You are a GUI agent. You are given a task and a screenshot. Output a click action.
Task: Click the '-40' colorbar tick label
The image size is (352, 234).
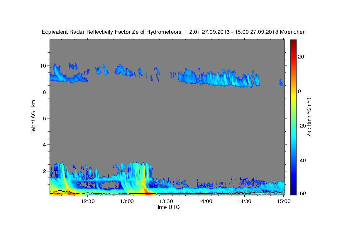coord(301,161)
